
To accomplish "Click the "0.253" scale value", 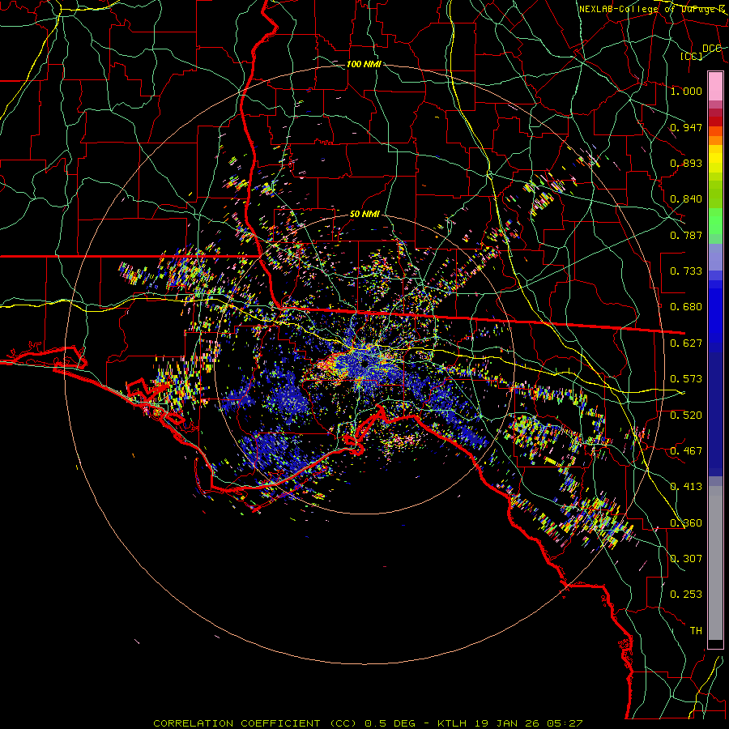I will pos(686,595).
